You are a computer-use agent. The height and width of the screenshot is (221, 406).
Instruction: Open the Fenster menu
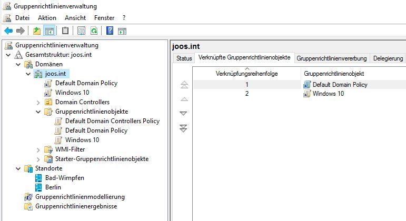click(x=104, y=18)
